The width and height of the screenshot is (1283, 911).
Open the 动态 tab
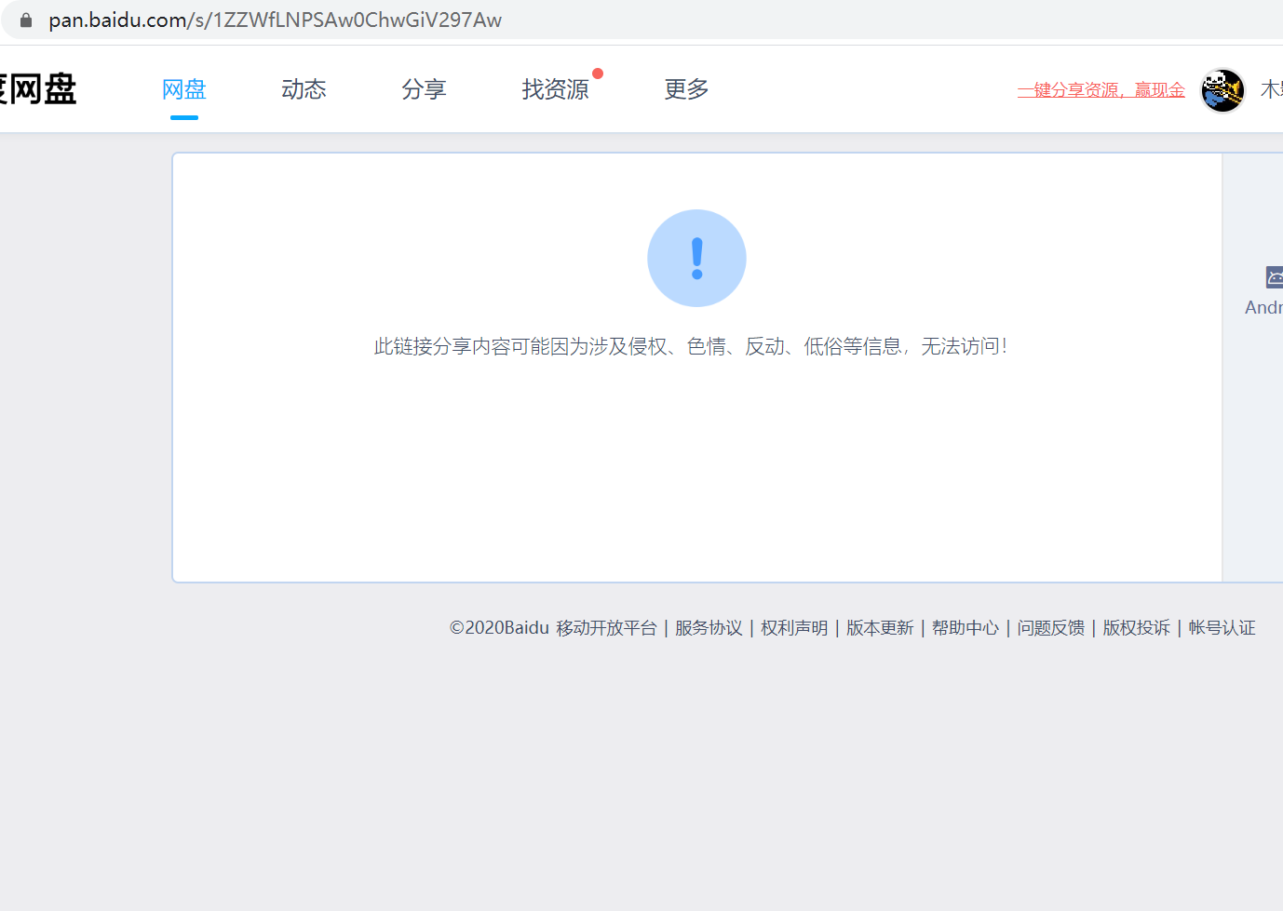coord(304,89)
